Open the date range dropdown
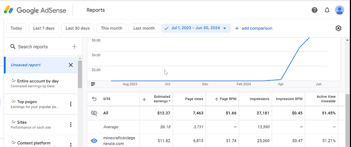This screenshot has height=147, width=351. point(196,28)
